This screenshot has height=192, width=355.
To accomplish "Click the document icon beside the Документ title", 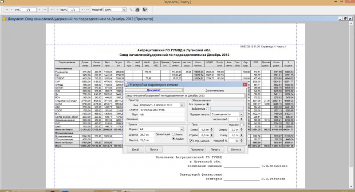I will click(4, 19).
